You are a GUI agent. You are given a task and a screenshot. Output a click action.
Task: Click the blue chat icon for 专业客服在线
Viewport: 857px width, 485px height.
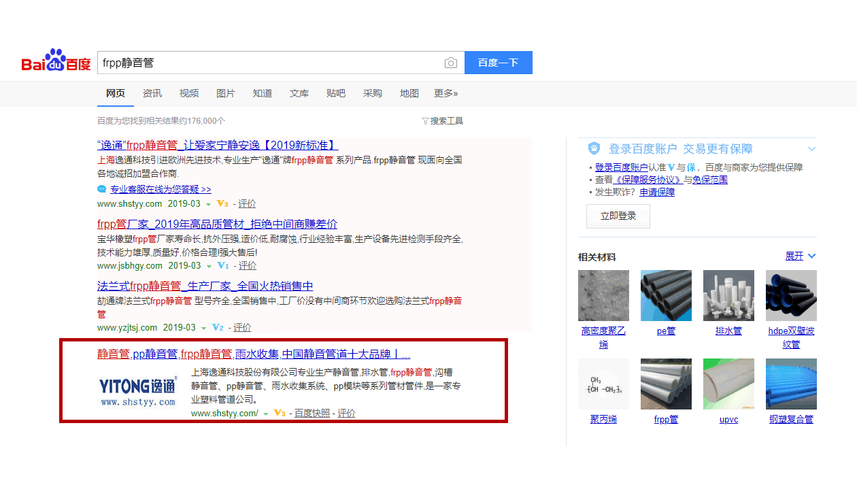click(102, 189)
